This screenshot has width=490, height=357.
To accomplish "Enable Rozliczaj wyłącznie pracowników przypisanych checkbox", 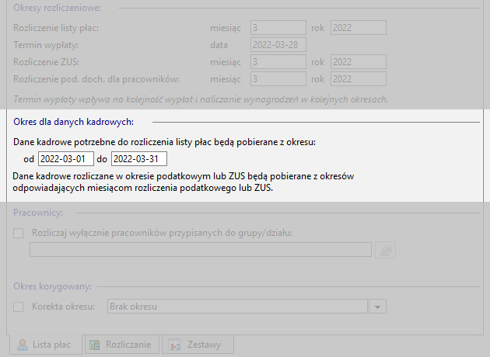I will 19,233.
